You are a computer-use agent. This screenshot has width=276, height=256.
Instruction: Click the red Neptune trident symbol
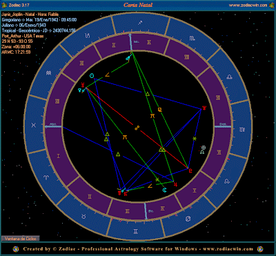point(204,108)
